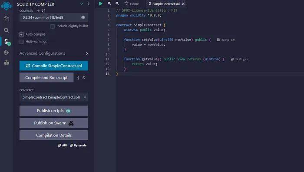The width and height of the screenshot is (304, 172).
Task: Open Compilation Details
Action: (x=54, y=135)
